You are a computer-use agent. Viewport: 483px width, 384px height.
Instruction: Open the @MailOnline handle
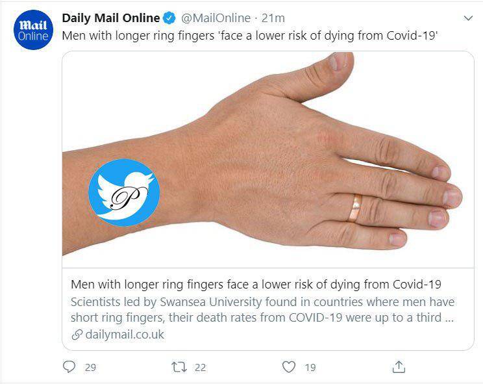coord(216,18)
